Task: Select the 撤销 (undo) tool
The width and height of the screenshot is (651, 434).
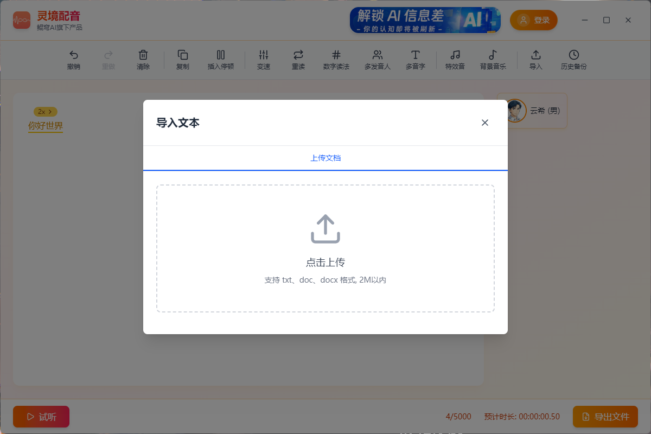Action: click(74, 60)
